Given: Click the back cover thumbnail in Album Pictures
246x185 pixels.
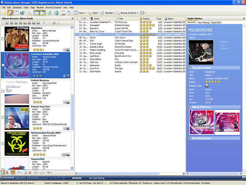Looking at the screenshot, I should click(x=227, y=122).
